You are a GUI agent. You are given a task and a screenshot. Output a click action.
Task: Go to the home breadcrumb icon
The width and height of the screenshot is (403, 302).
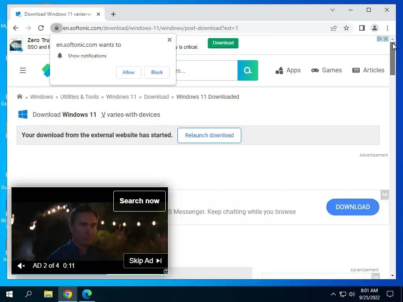[x=20, y=97]
